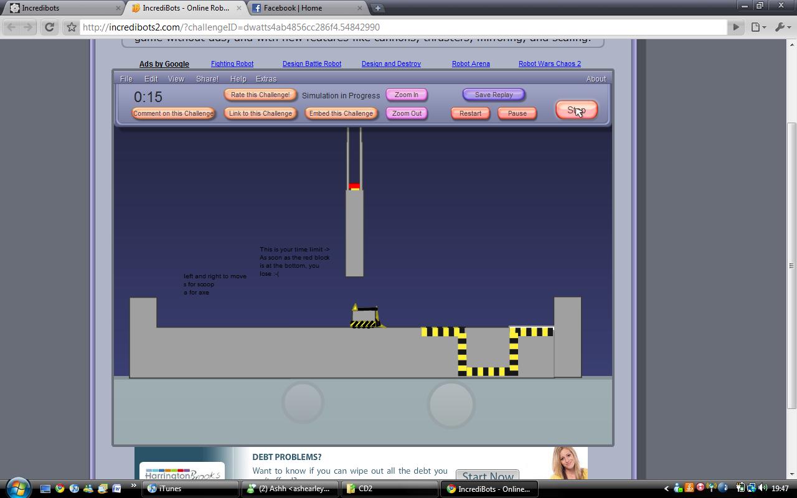Click the Ads by Google label
Viewport: 797px width, 498px height.
[164, 64]
